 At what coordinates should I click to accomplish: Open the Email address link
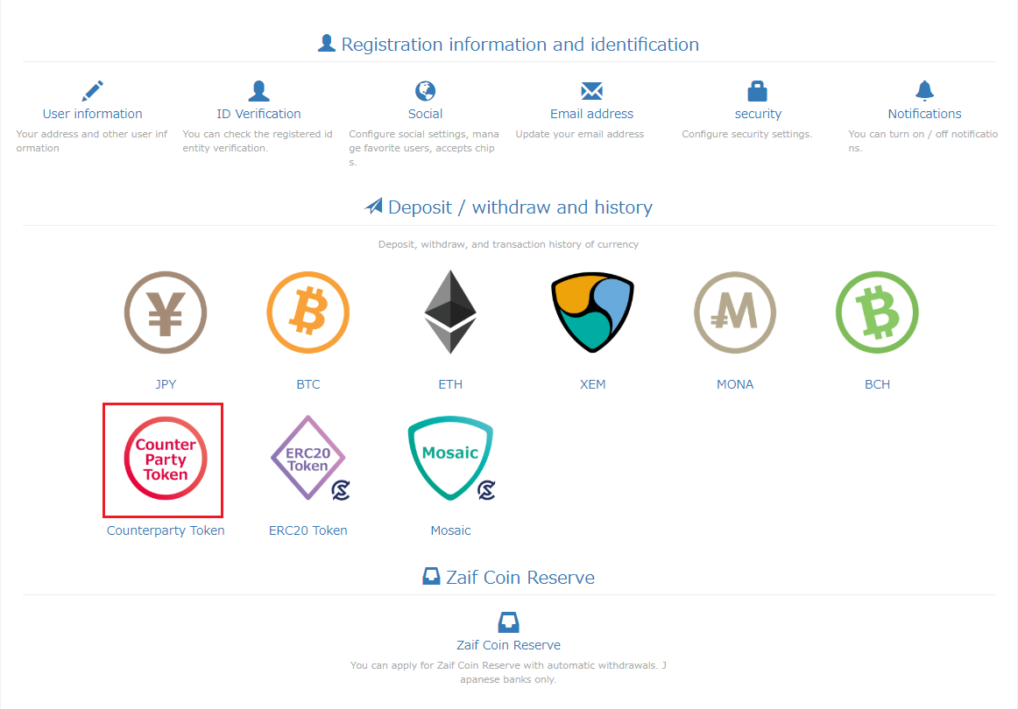click(x=591, y=114)
